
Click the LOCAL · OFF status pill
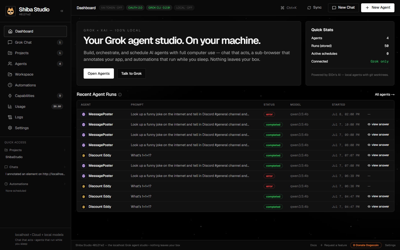(x=184, y=8)
